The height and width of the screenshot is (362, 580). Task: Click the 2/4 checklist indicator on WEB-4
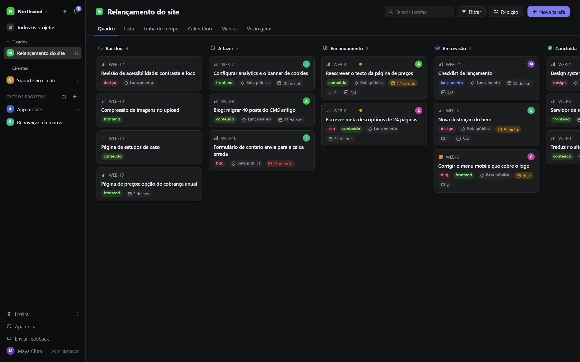coord(350,92)
